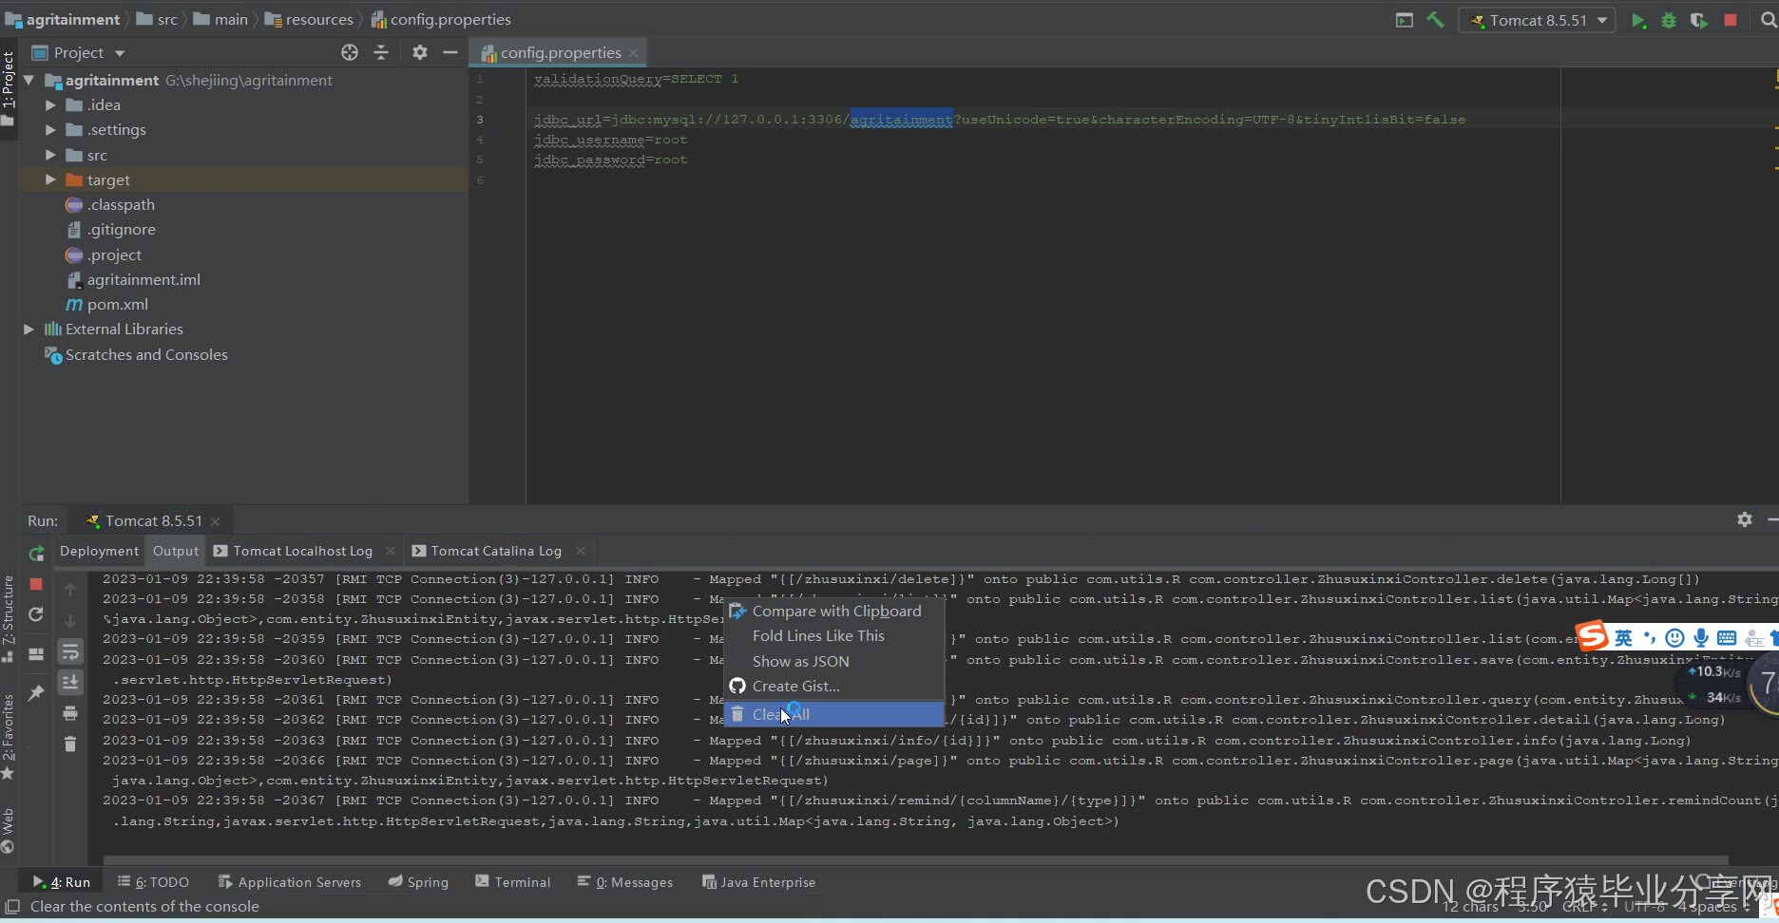
Task: Click the Build Project hammer icon
Action: (1435, 20)
